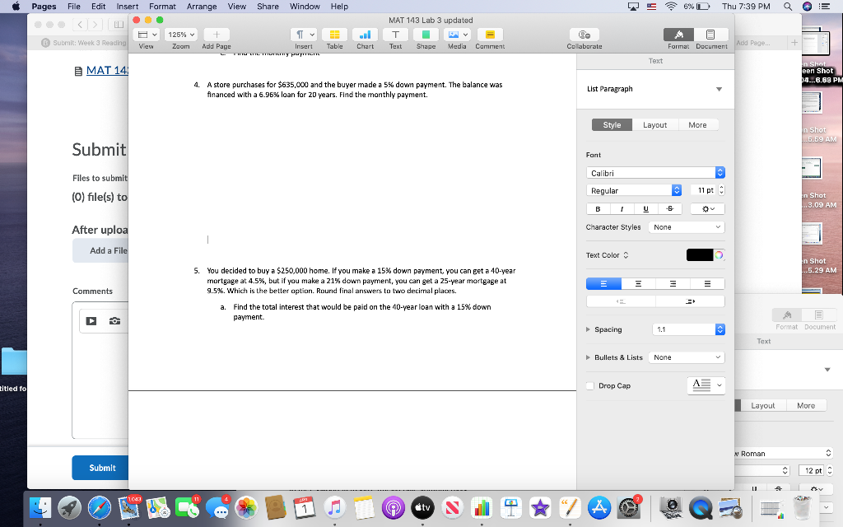Apply bold formatting with the B button

[x=598, y=208]
